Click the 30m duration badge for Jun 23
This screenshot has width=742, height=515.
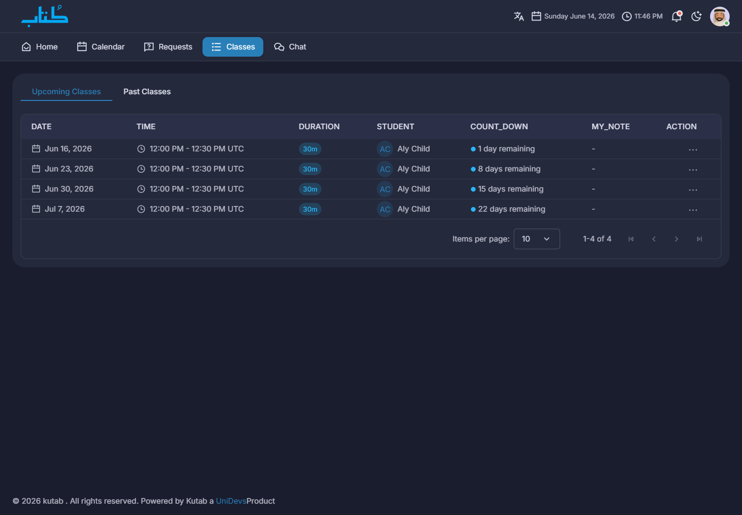[310, 169]
